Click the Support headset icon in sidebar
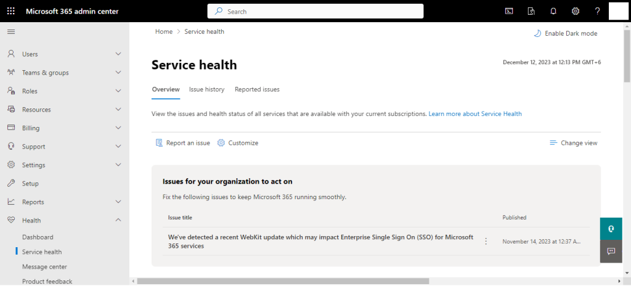631x286 pixels. [11, 146]
